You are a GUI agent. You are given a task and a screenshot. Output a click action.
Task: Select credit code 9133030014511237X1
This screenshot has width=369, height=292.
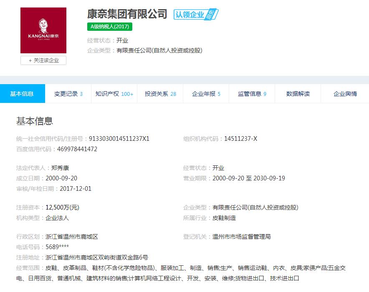coord(119,139)
